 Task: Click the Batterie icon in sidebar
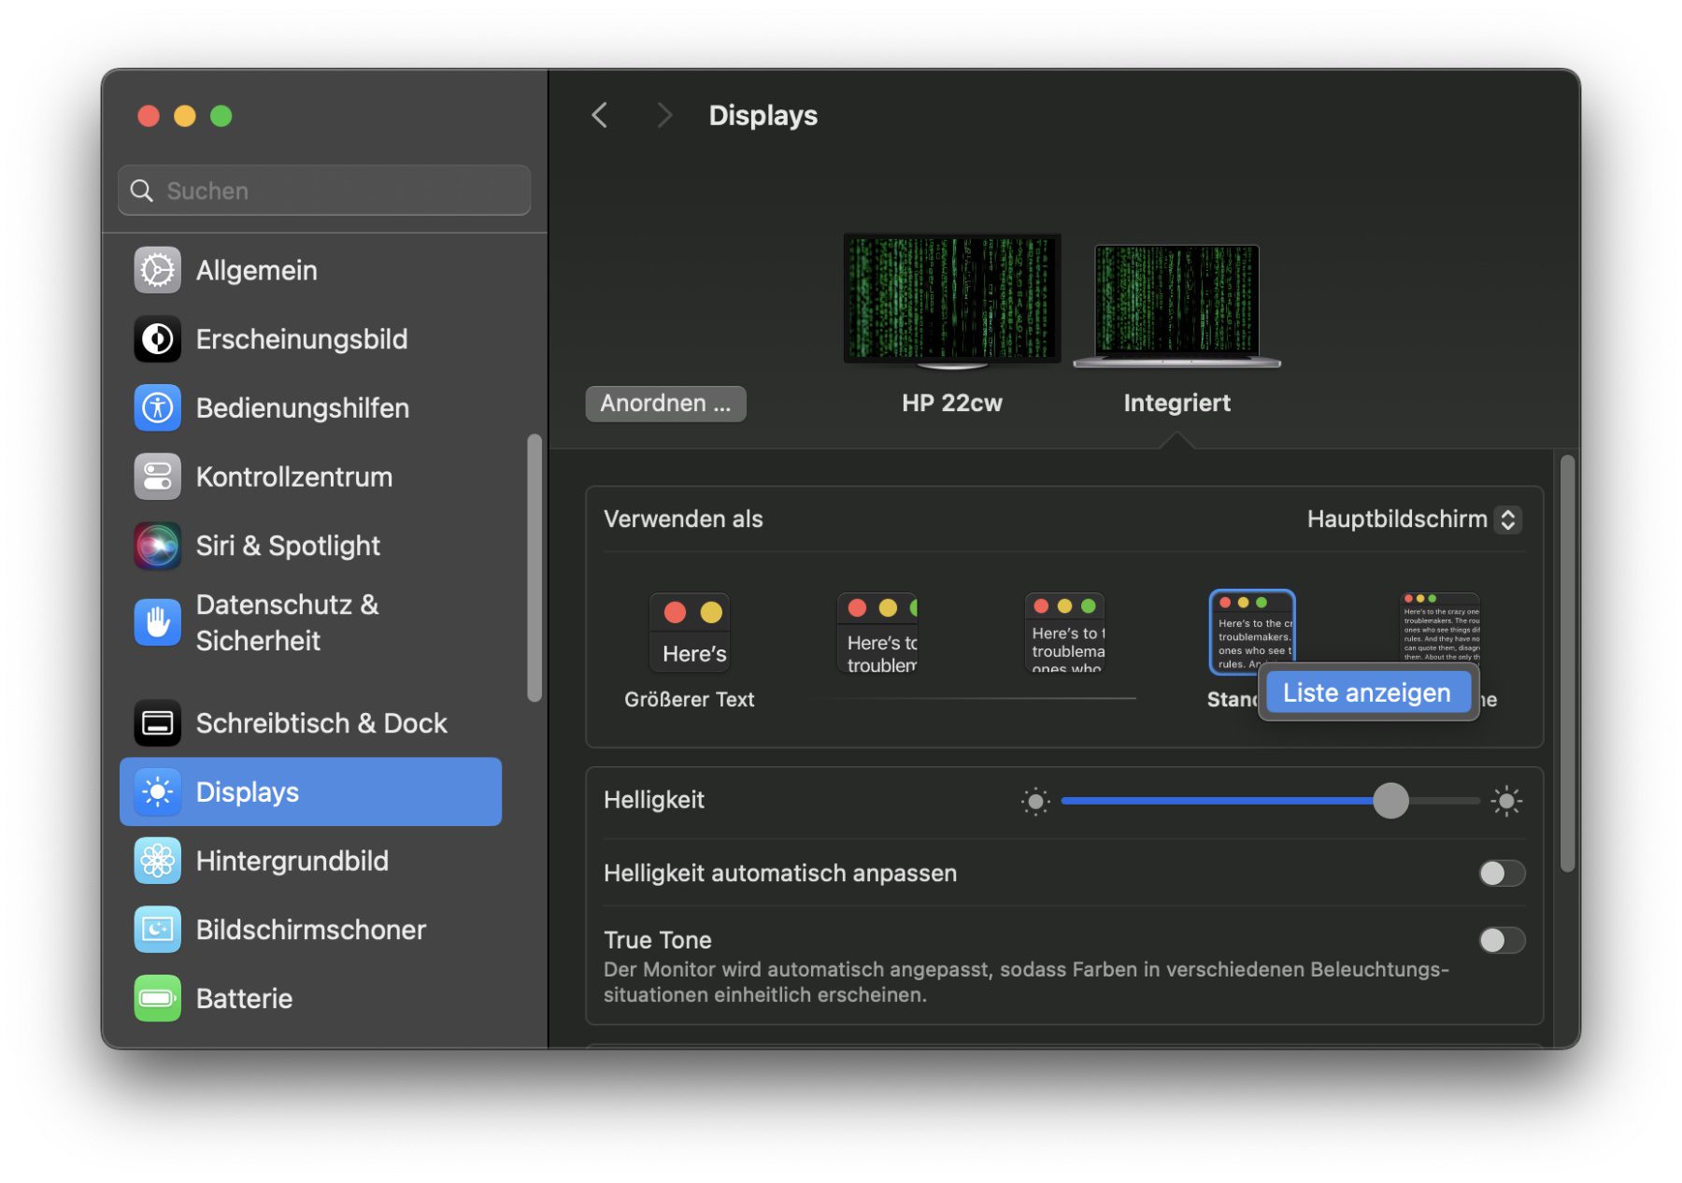click(157, 998)
